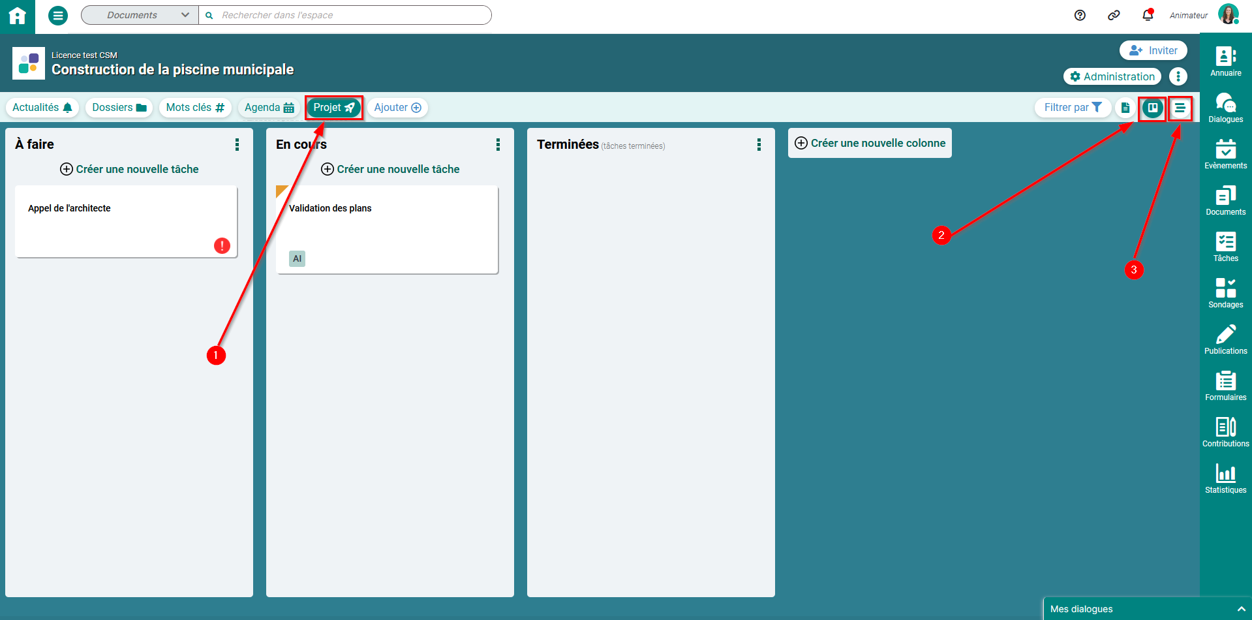
Task: Click the space logo thumbnail
Action: coord(29,63)
